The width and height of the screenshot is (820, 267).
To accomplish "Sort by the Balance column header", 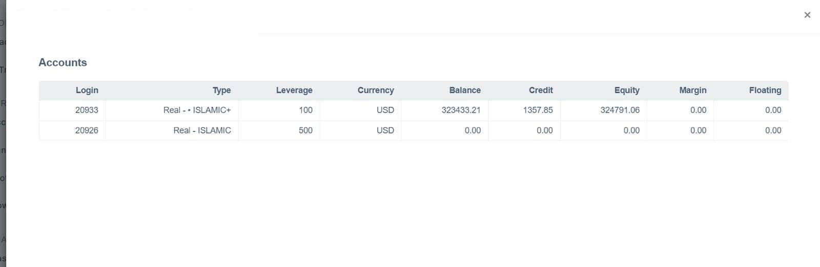I will (464, 91).
